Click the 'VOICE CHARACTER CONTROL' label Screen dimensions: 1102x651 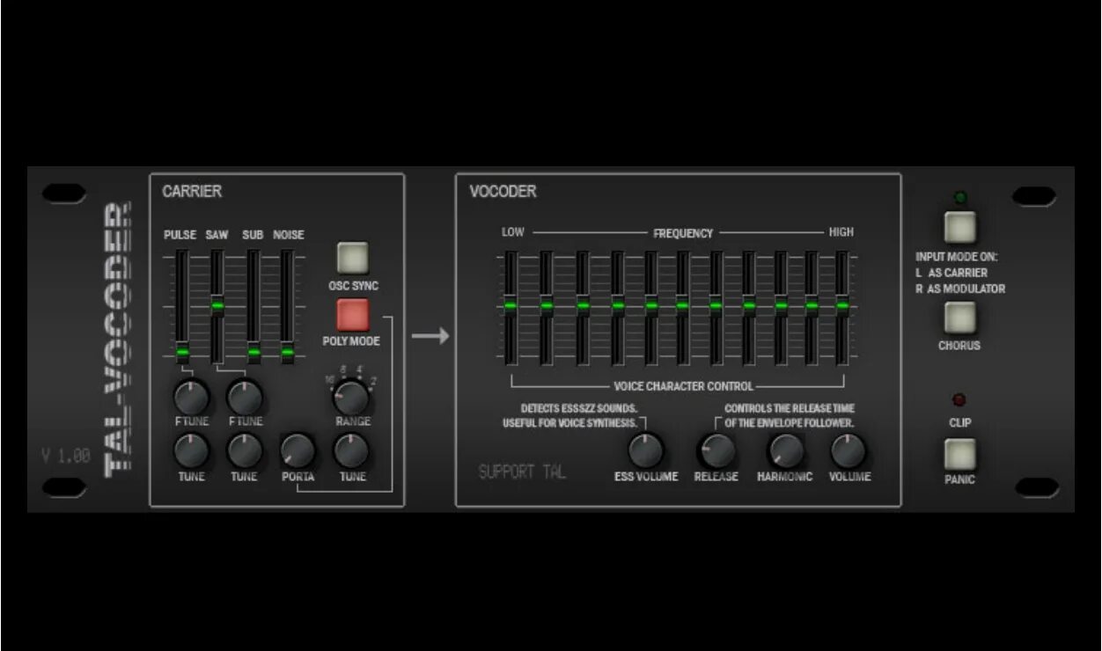tap(683, 386)
